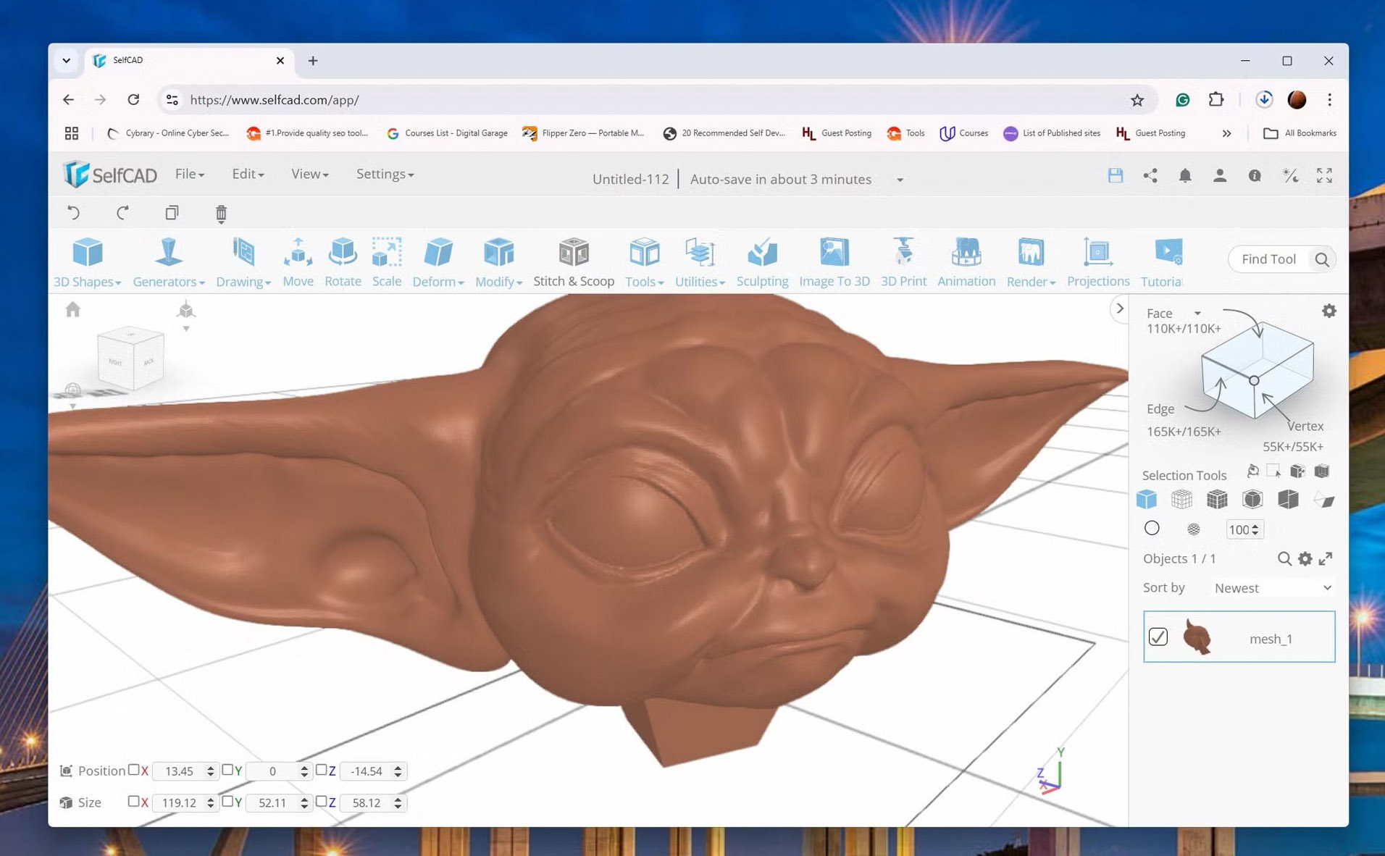
Task: Reset view with home icon
Action: (72, 310)
